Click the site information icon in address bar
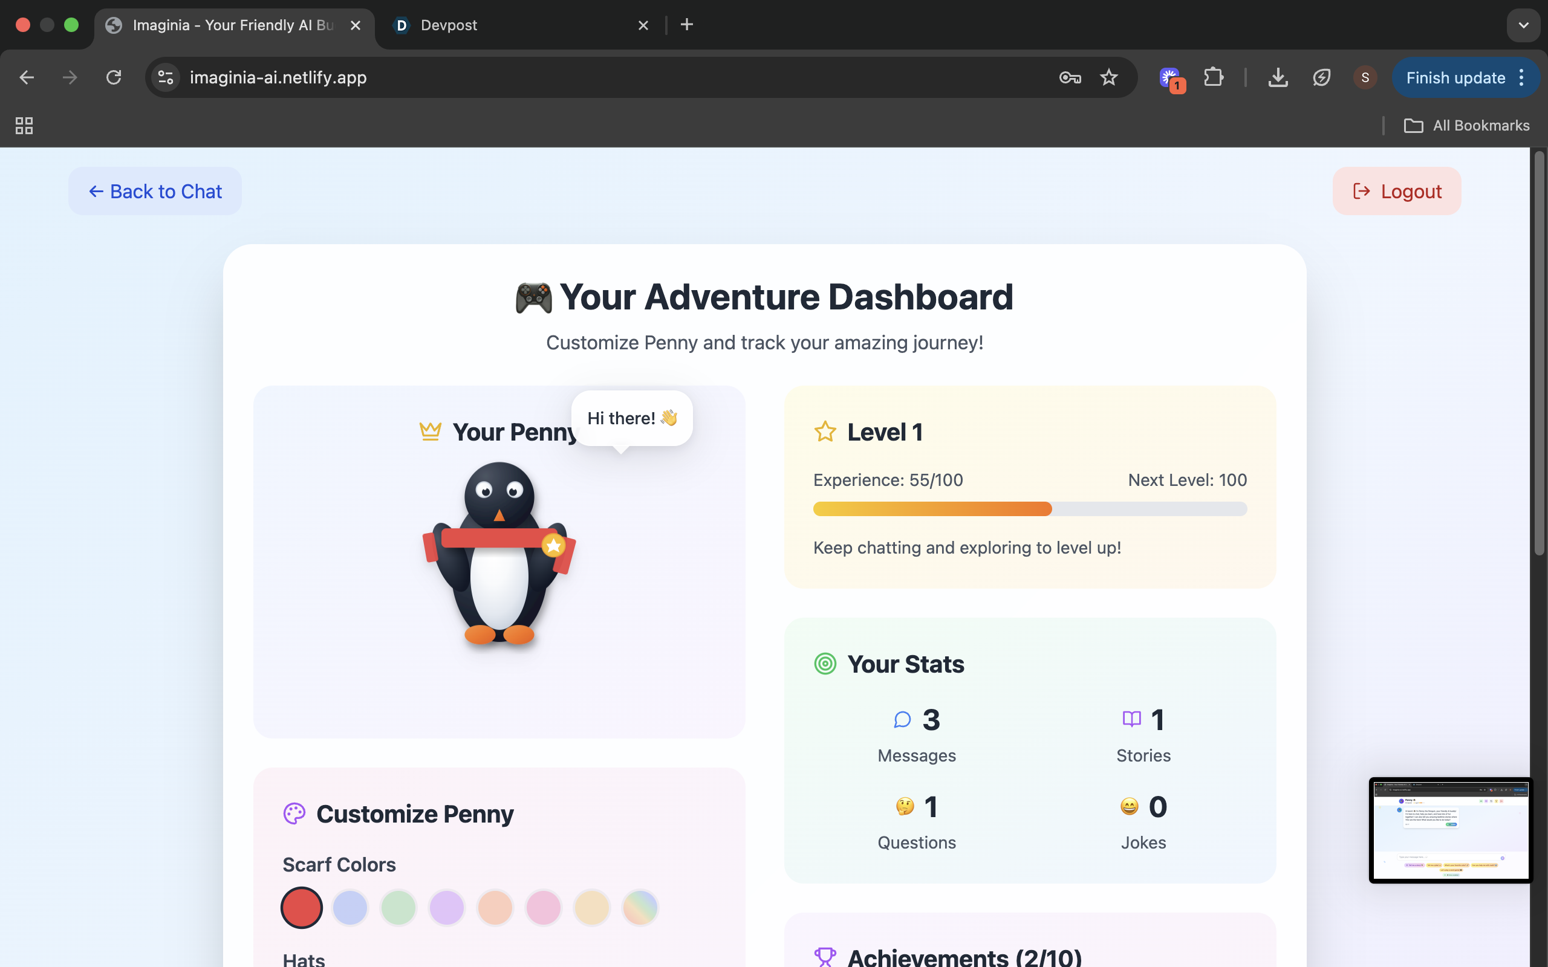1548x967 pixels. tap(166, 77)
